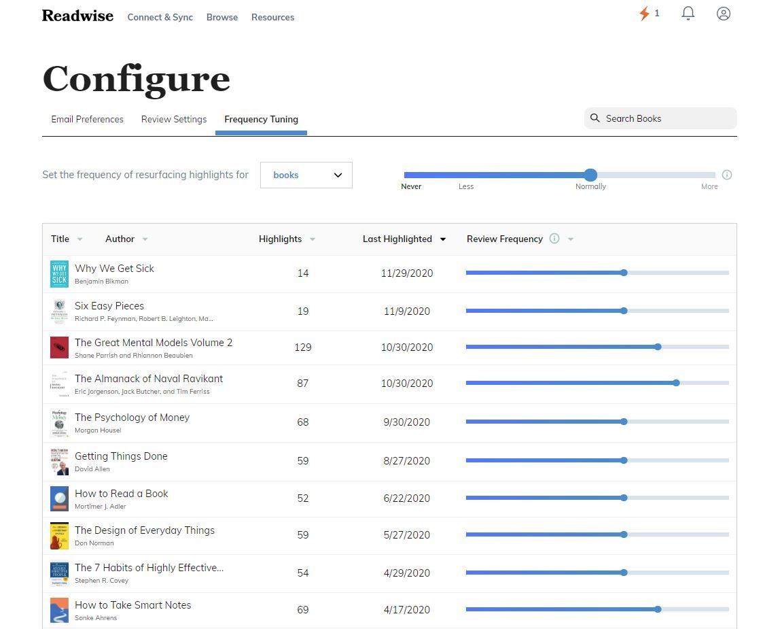
Task: Open The Great Mental Models Volume 2 cover
Action: 59,347
